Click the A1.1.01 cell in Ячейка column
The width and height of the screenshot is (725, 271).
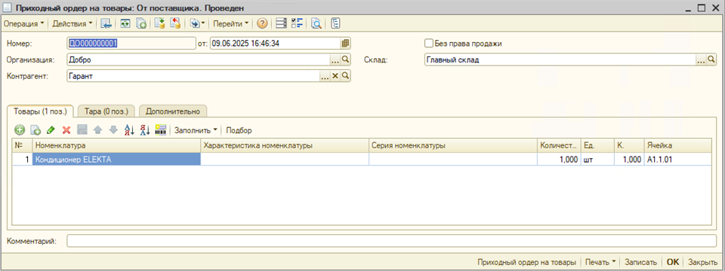click(677, 159)
